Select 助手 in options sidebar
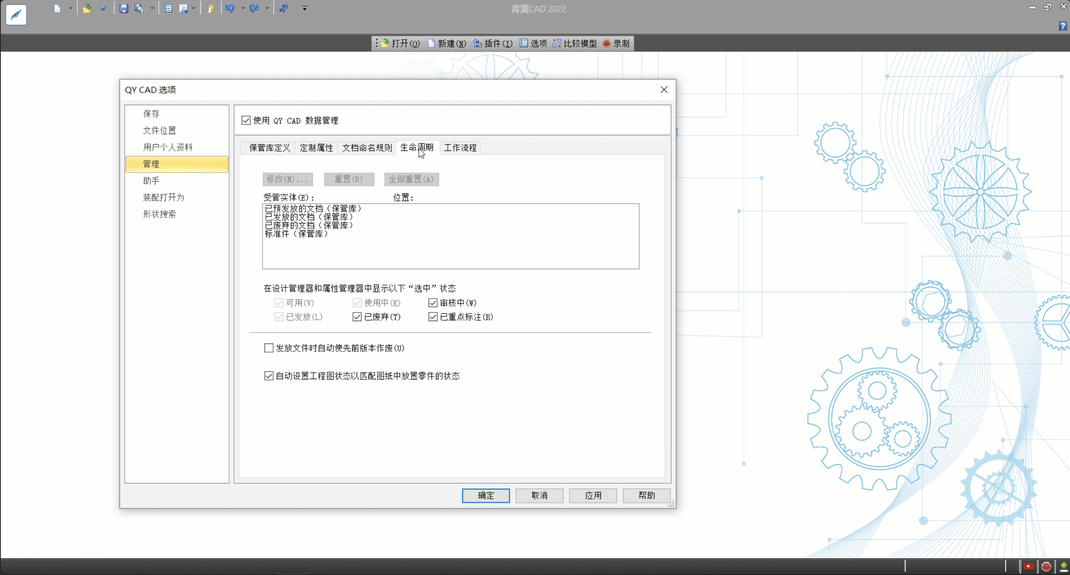This screenshot has height=575, width=1070. (177, 181)
